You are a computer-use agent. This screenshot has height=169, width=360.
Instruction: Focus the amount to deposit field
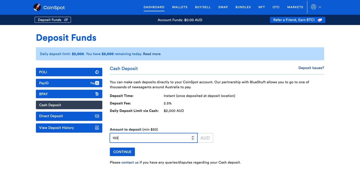(x=153, y=138)
